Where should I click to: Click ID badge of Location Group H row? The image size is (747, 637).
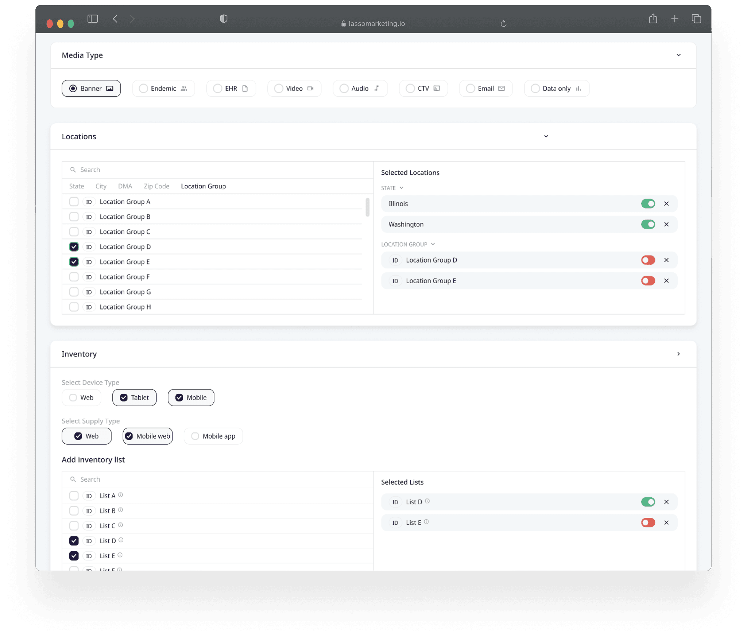click(89, 307)
